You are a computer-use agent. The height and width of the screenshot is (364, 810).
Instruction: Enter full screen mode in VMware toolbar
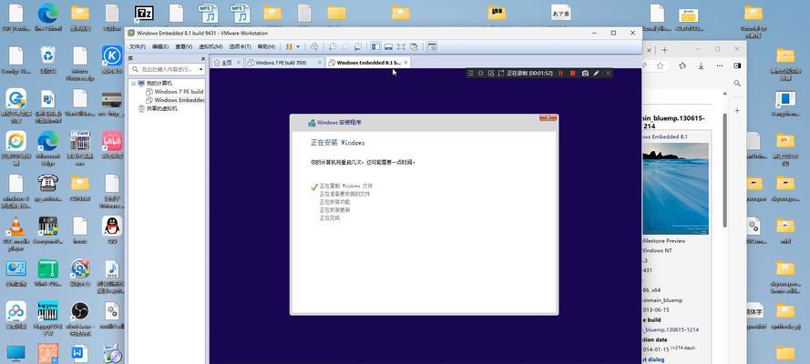tap(401, 47)
